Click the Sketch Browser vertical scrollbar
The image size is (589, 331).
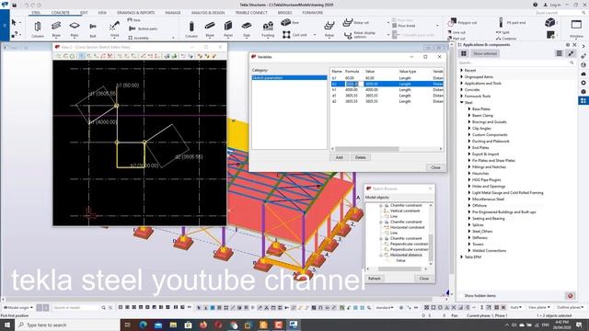tap(431, 234)
